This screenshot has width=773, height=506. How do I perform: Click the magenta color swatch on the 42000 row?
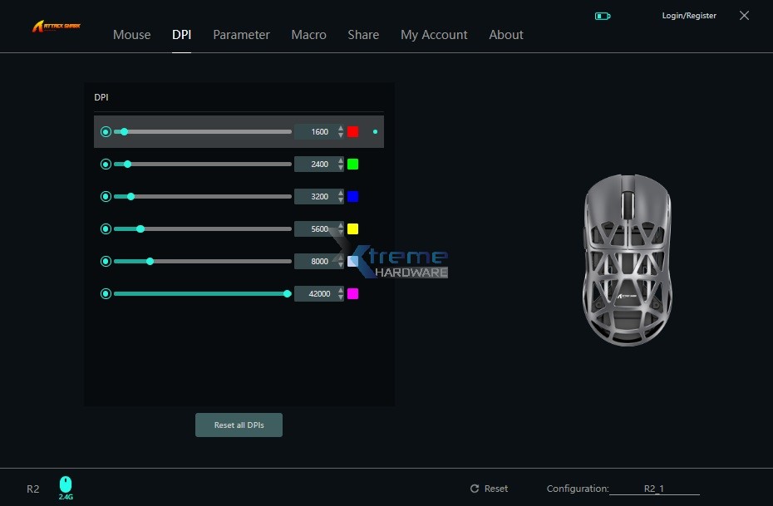[352, 293]
